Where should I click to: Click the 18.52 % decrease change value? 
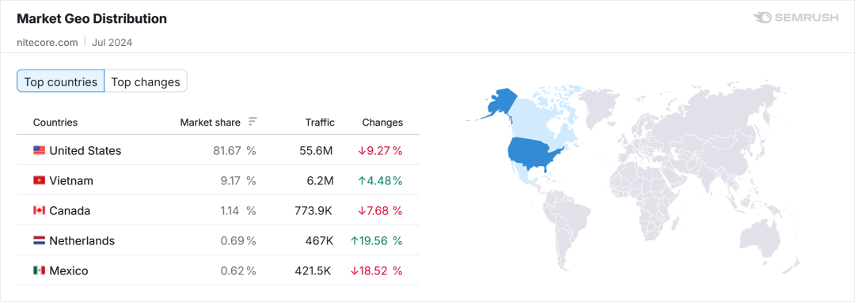point(377,270)
